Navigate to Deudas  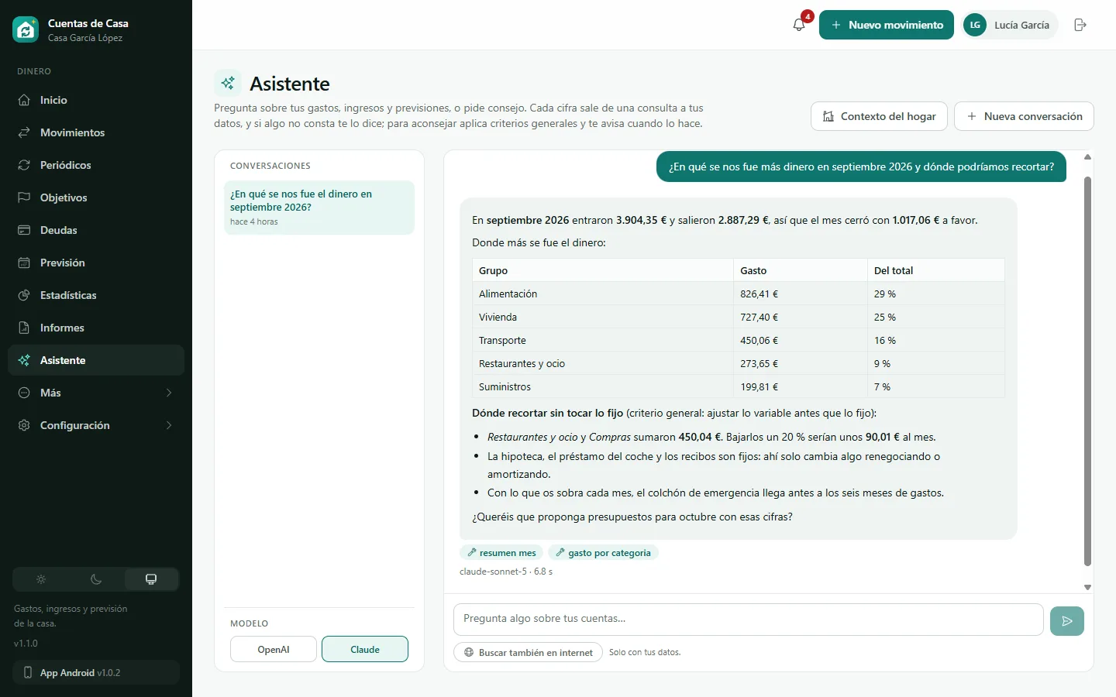point(96,230)
